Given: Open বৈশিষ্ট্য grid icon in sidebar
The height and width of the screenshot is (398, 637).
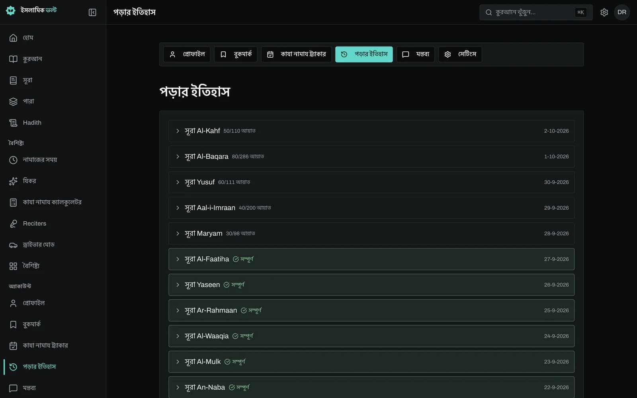Looking at the screenshot, I should pos(13,266).
